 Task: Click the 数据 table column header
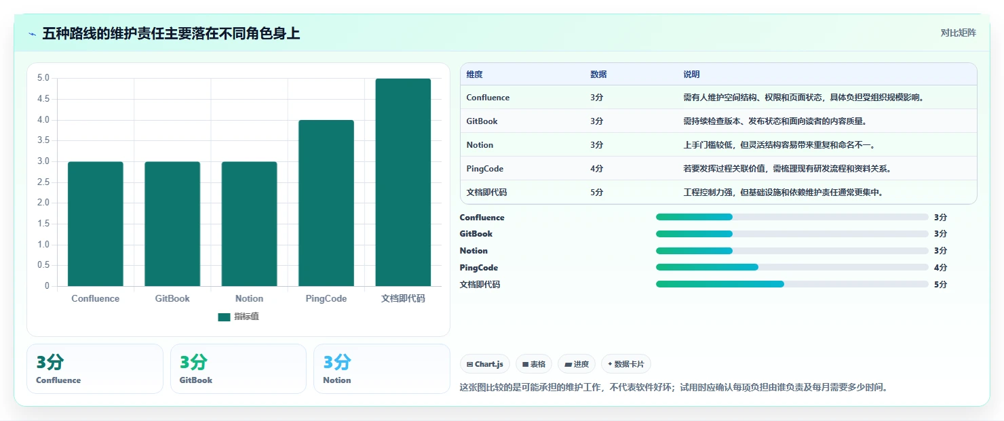coord(598,75)
